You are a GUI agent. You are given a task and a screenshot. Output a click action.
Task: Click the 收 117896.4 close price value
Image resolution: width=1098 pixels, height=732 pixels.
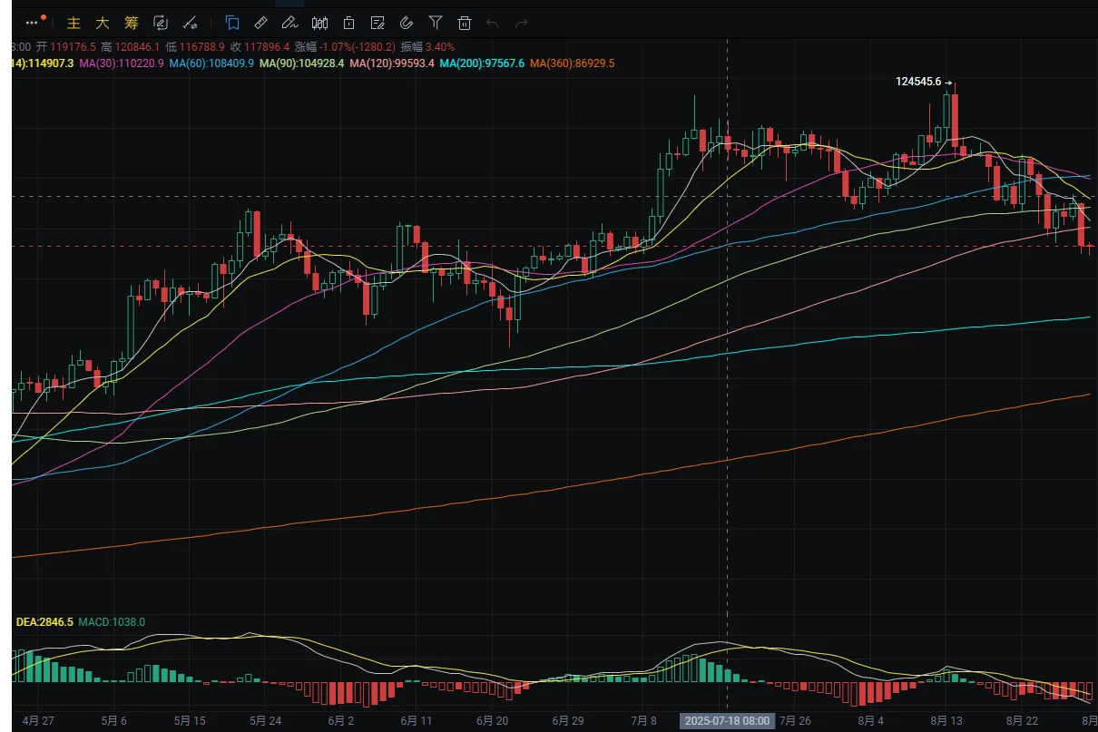click(x=260, y=46)
